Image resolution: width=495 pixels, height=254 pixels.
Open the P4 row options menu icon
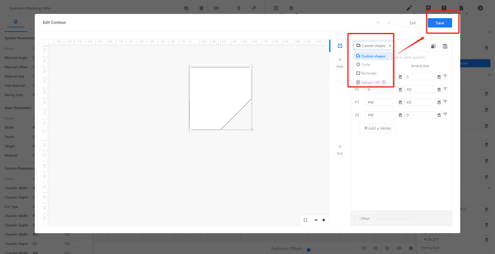pos(445,114)
